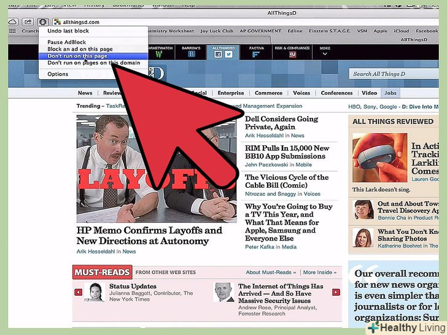The image size is (447, 335).
Task: Choose Don't run on this page
Action: point(93,56)
